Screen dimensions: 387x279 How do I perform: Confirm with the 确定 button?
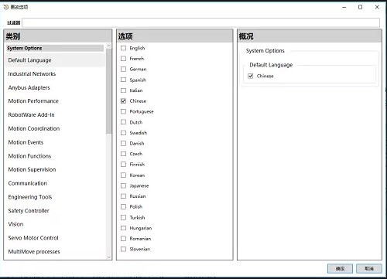click(x=340, y=268)
